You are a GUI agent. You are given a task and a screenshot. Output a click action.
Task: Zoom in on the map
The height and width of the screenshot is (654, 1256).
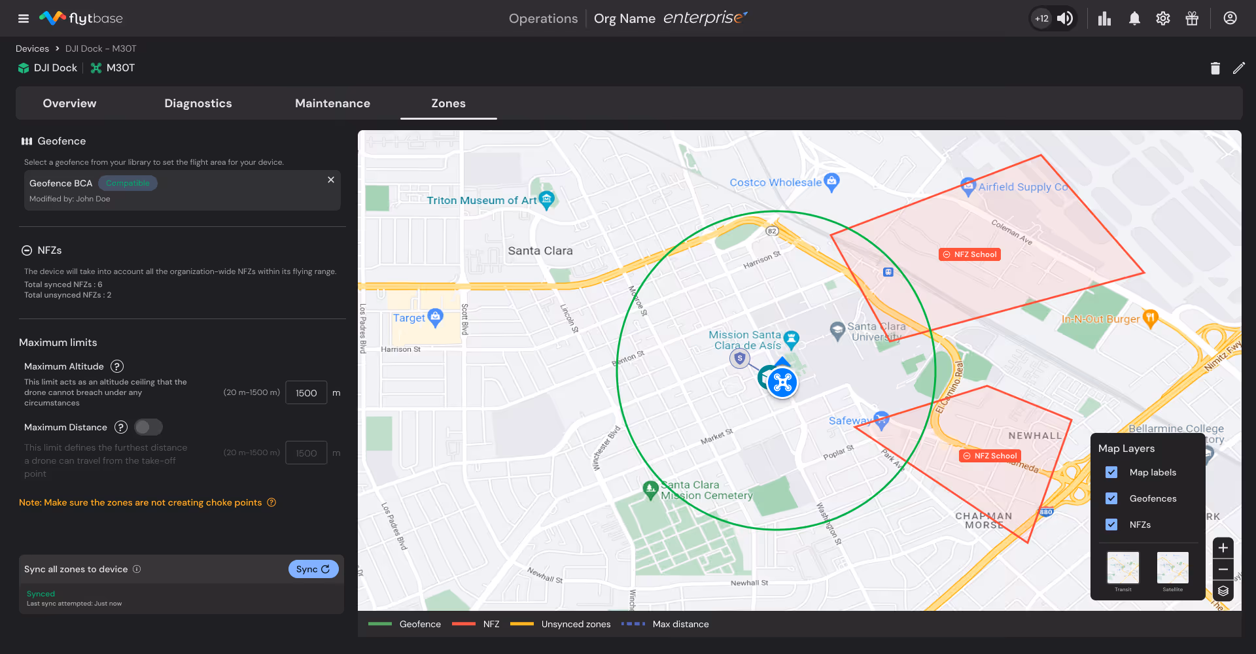pos(1223,548)
